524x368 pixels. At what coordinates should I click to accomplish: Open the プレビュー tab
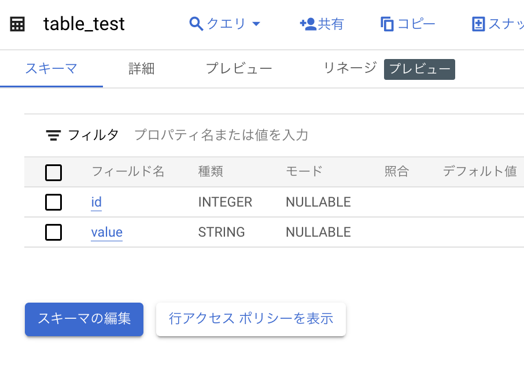pyautogui.click(x=239, y=68)
